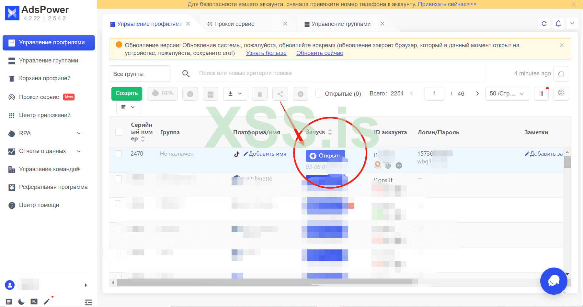Refresh profile list next to '4 minutes ago'

pyautogui.click(x=561, y=74)
